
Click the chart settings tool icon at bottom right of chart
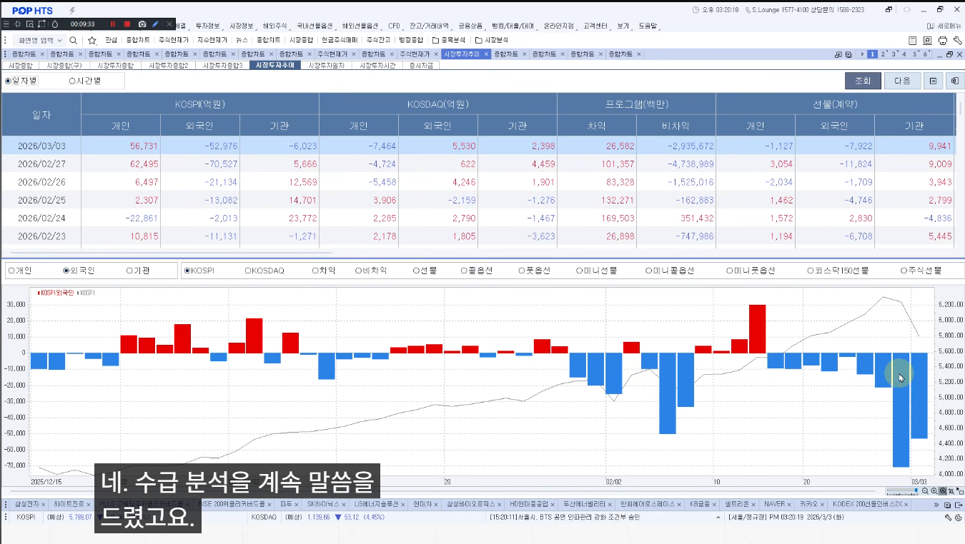click(960, 491)
